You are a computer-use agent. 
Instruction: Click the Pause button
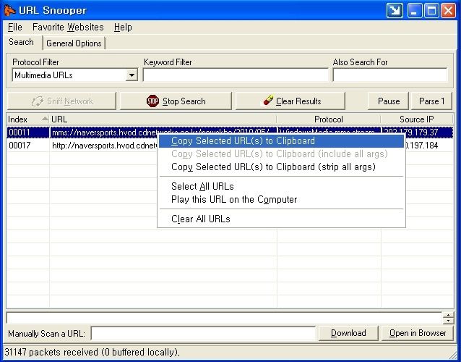[x=388, y=101]
